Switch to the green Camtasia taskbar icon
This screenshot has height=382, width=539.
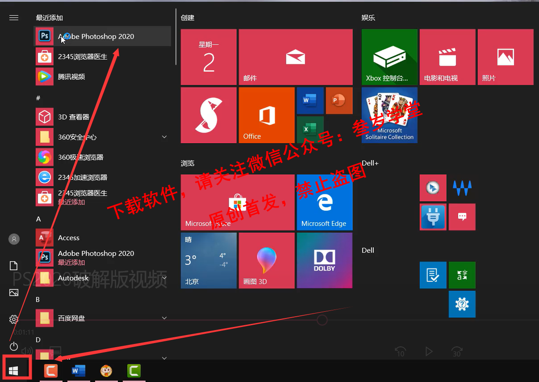(x=134, y=370)
